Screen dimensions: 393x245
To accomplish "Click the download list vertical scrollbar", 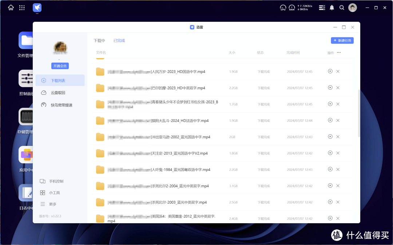I will 359,113.
